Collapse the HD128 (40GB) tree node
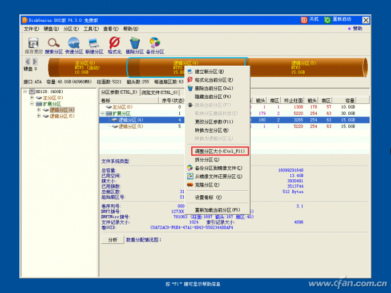The width and height of the screenshot is (391, 293). coord(25,91)
